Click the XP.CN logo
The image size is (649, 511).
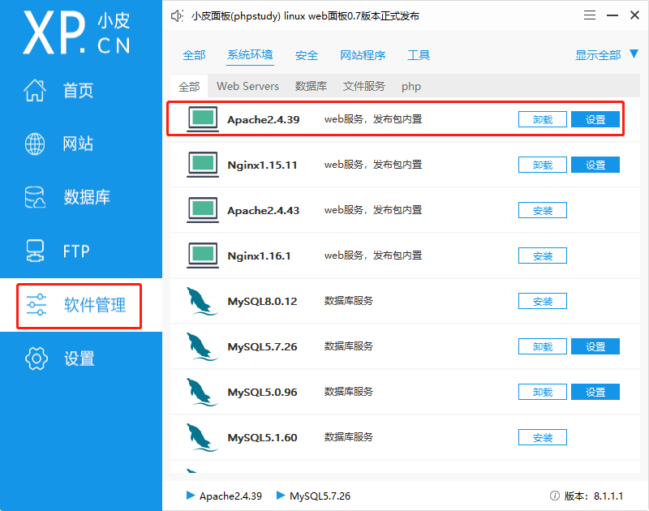tap(76, 33)
